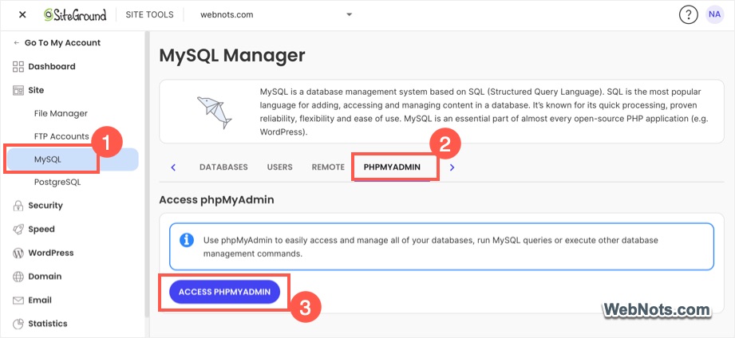Switch to the USERS tab
Viewport: 735px width, 338px height.
click(x=279, y=167)
